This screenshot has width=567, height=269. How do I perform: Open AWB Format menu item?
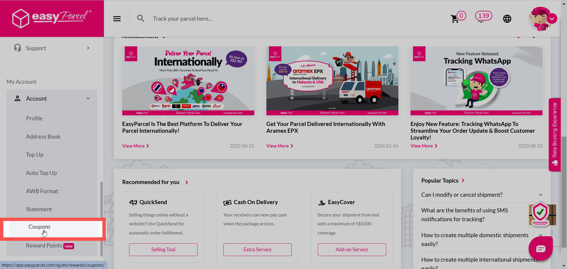pos(42,191)
